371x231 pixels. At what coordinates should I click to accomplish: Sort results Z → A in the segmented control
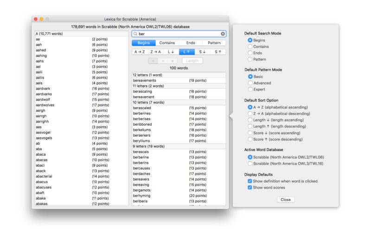pos(155,52)
